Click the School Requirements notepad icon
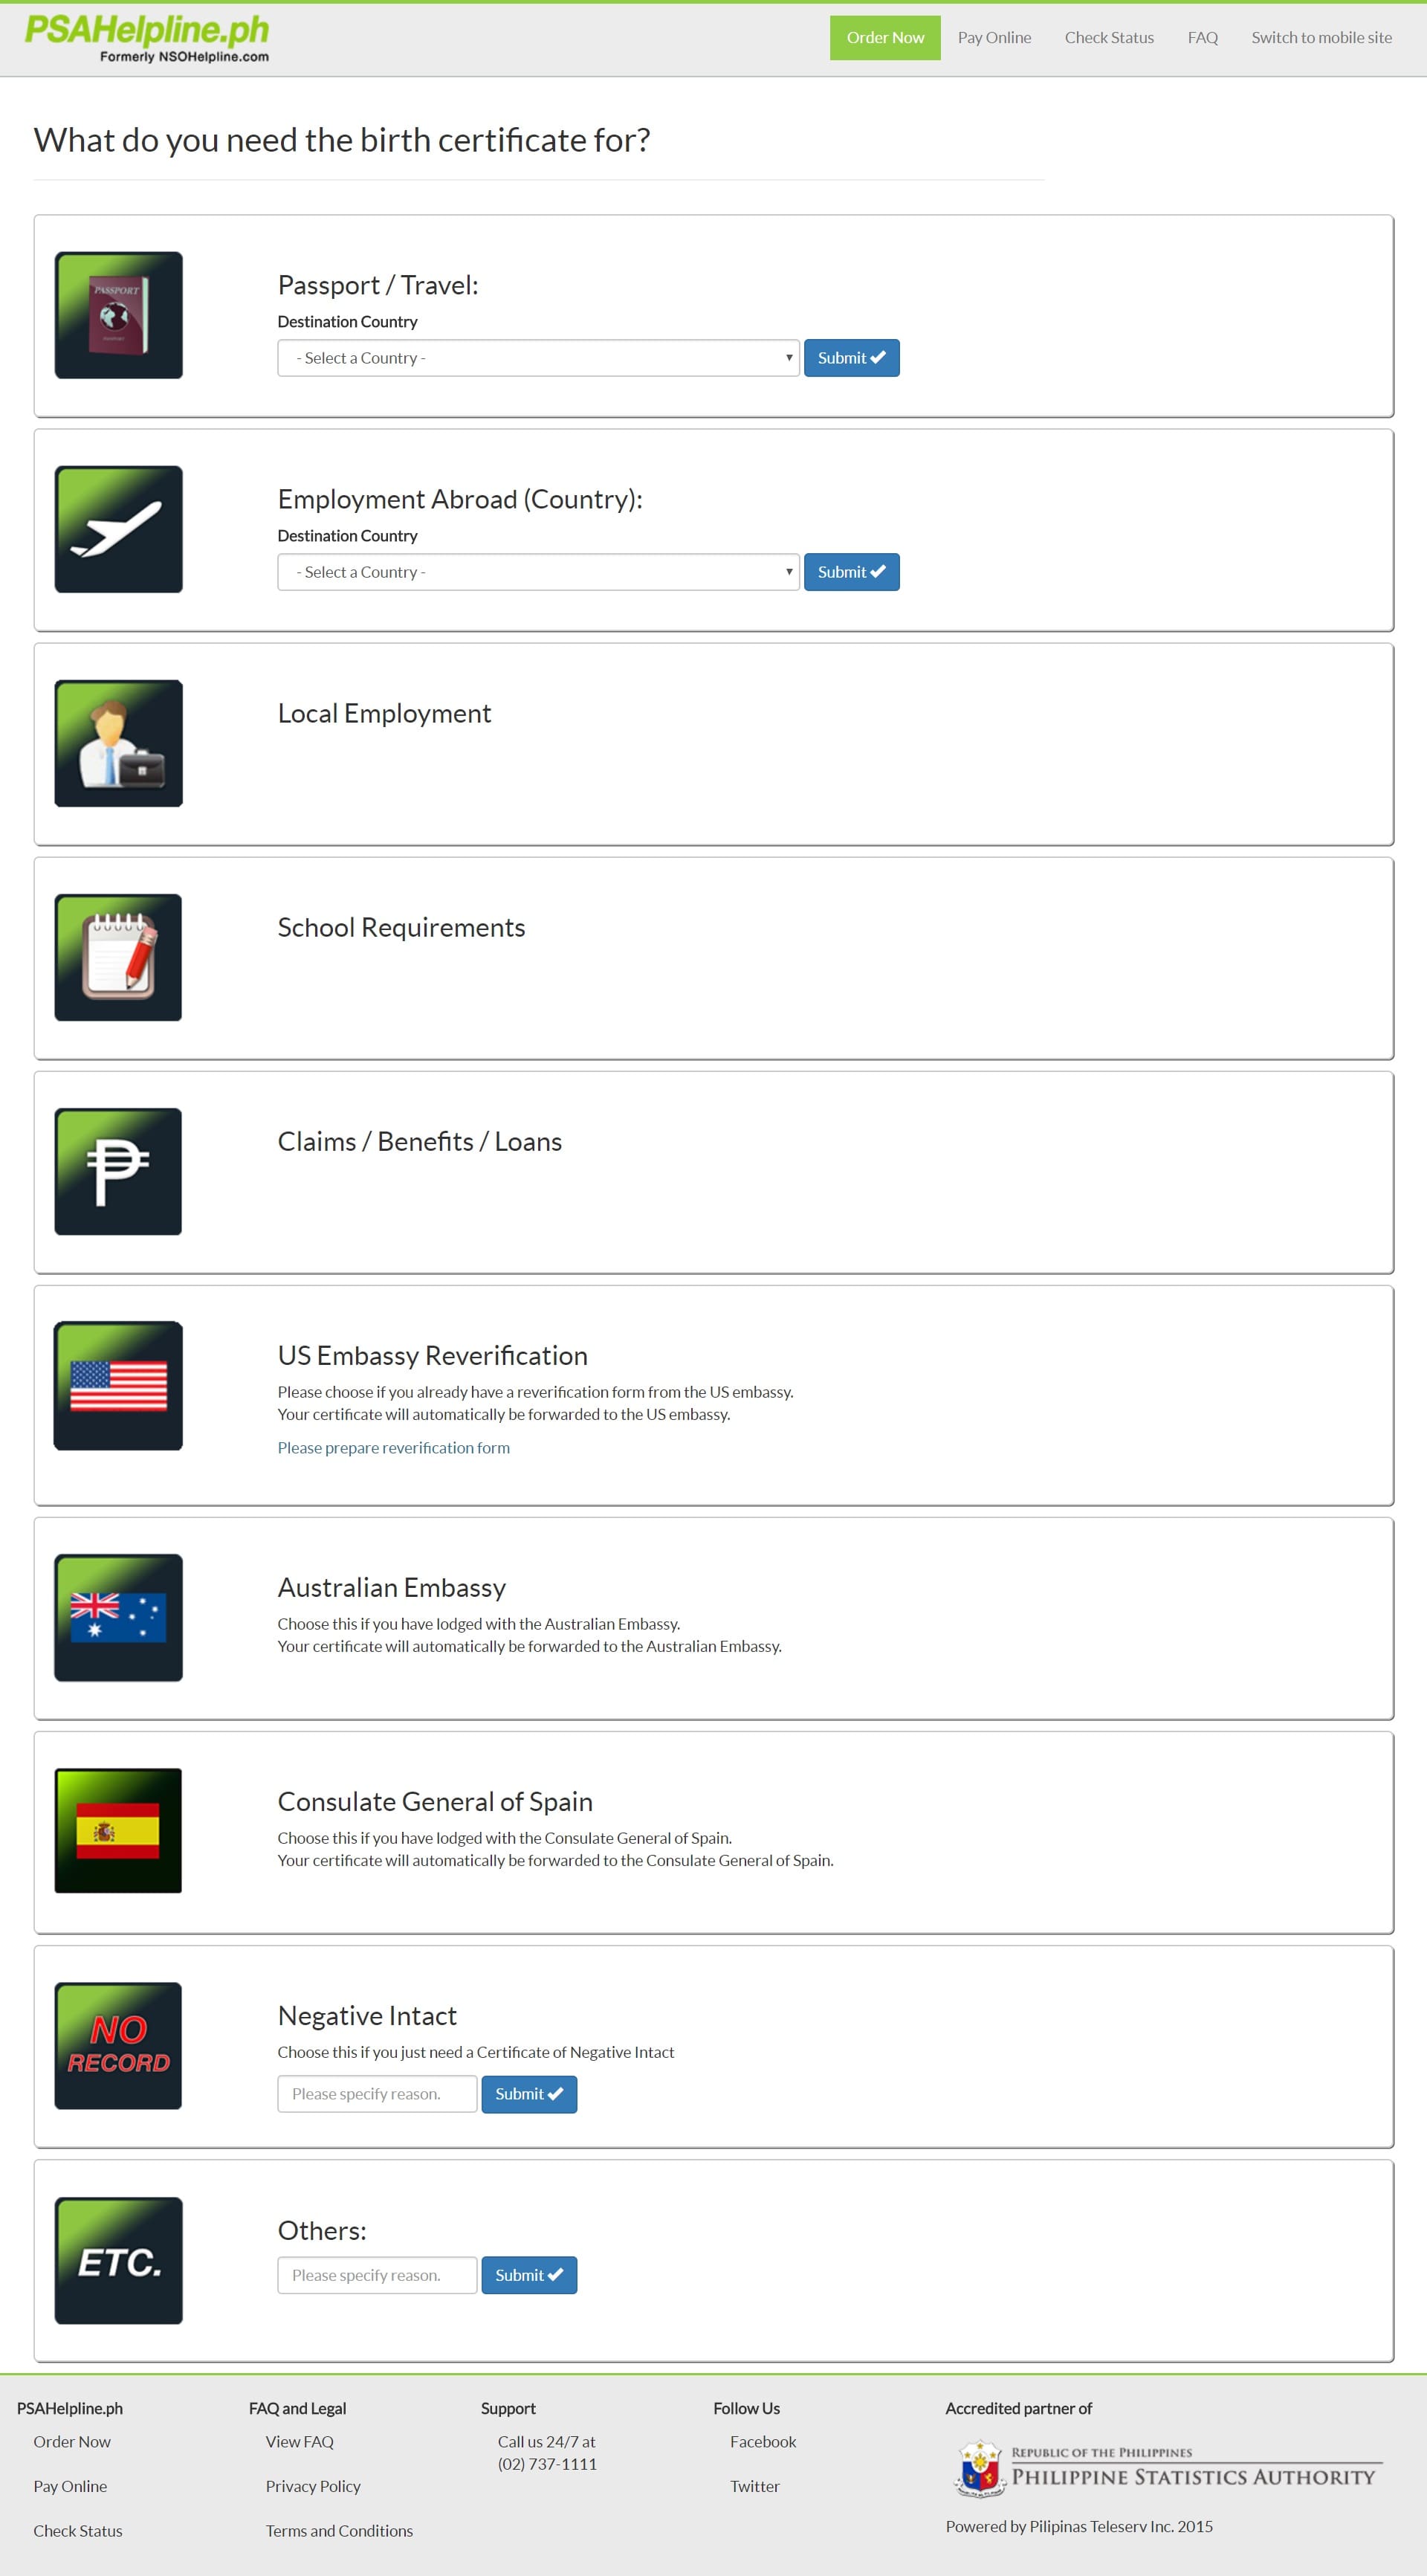The image size is (1427, 2576). coord(118,957)
